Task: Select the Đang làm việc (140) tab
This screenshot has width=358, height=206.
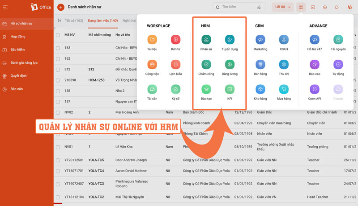Action: (103, 21)
